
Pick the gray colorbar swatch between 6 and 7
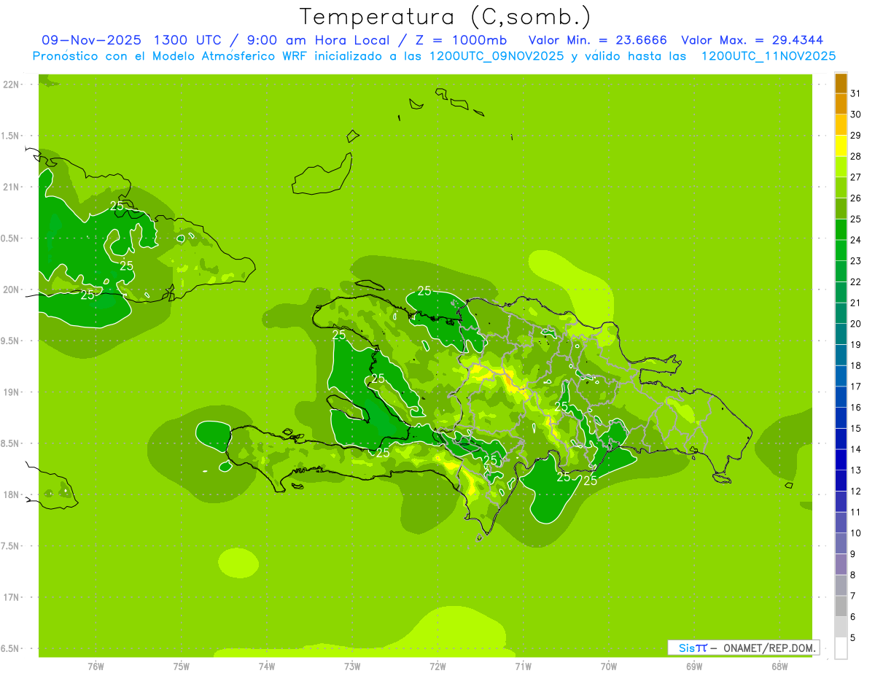coord(841,606)
